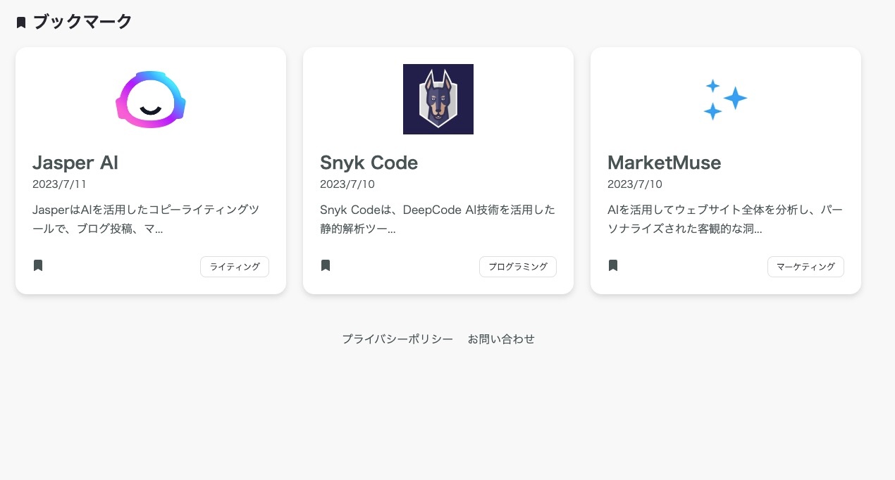The width and height of the screenshot is (895, 480).
Task: Click the bookmark icon beside the ブックマーク heading
Action: (21, 23)
